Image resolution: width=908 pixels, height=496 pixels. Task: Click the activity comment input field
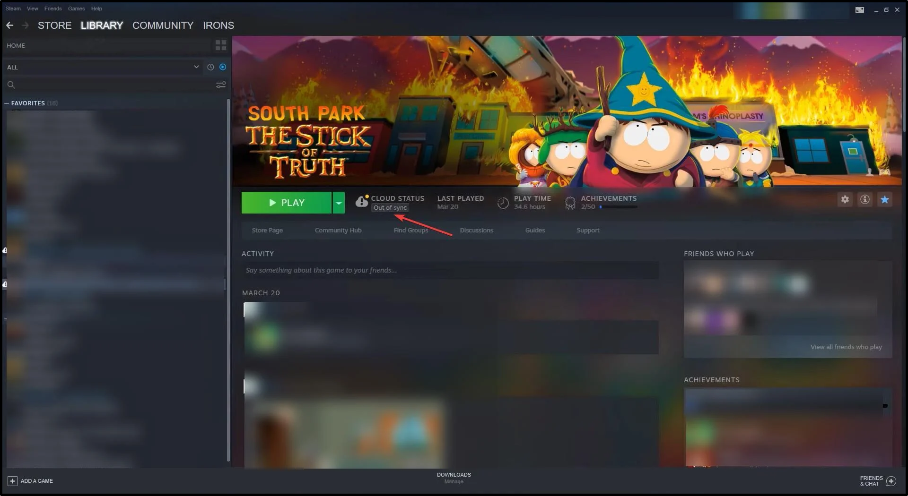point(450,270)
